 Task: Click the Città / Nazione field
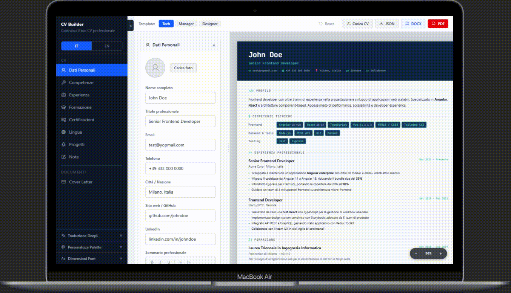(180, 192)
